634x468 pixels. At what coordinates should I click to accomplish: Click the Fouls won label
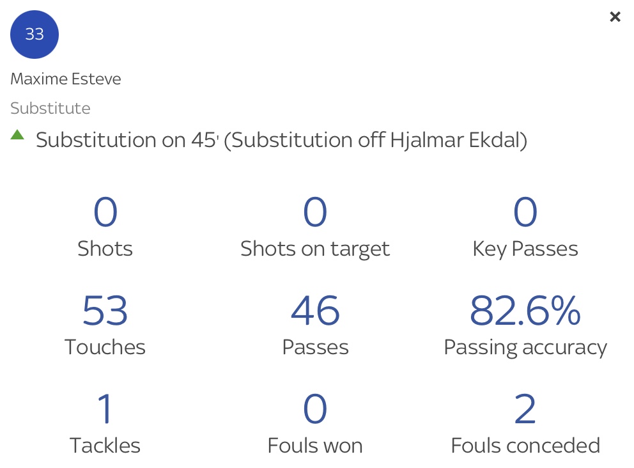coord(315,446)
